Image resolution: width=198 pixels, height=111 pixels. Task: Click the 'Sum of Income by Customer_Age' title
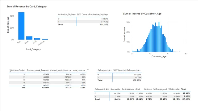point(142,14)
